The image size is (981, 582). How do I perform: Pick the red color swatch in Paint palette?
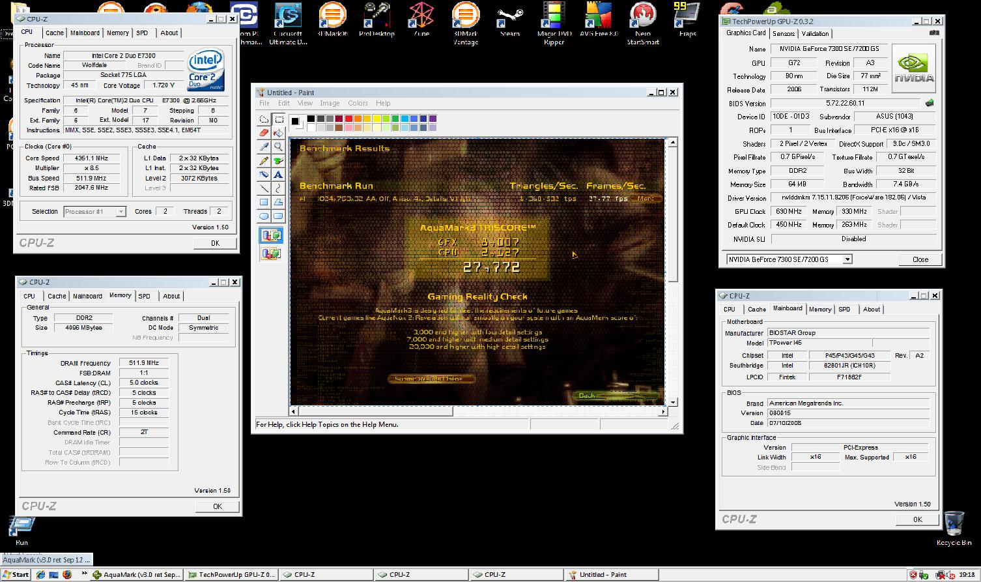[349, 119]
